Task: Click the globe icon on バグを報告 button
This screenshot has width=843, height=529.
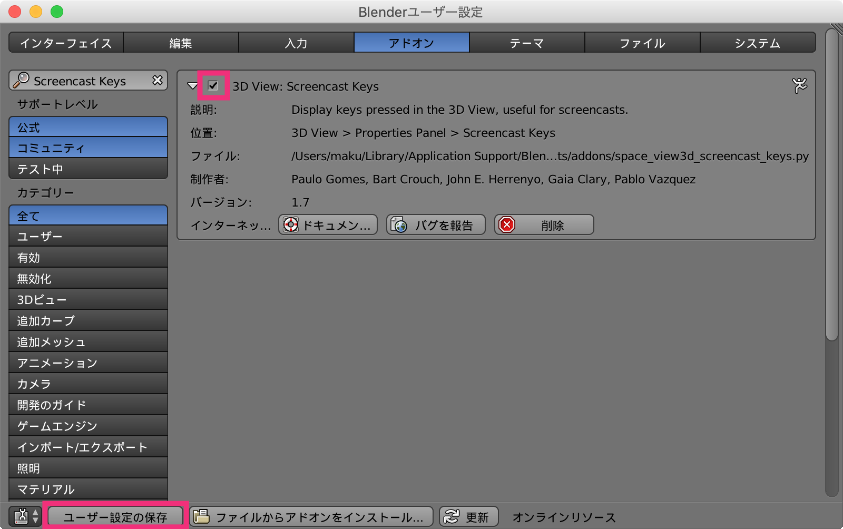Action: coord(400,225)
